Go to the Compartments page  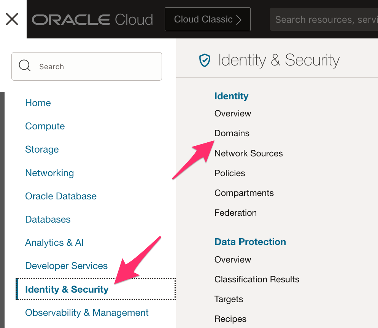tap(244, 193)
